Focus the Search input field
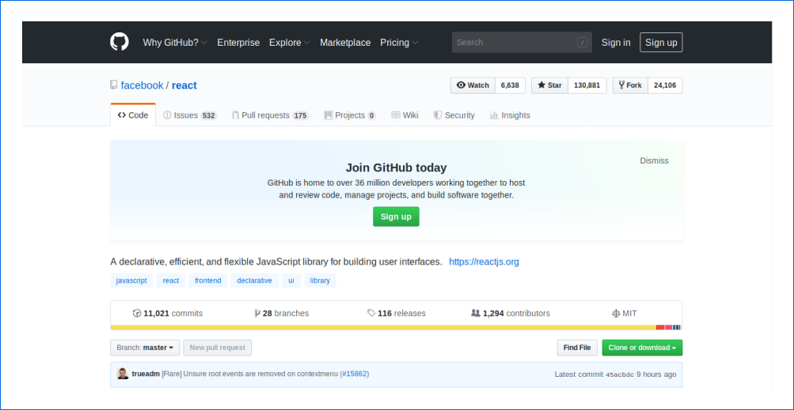This screenshot has height=410, width=794. tap(515, 43)
